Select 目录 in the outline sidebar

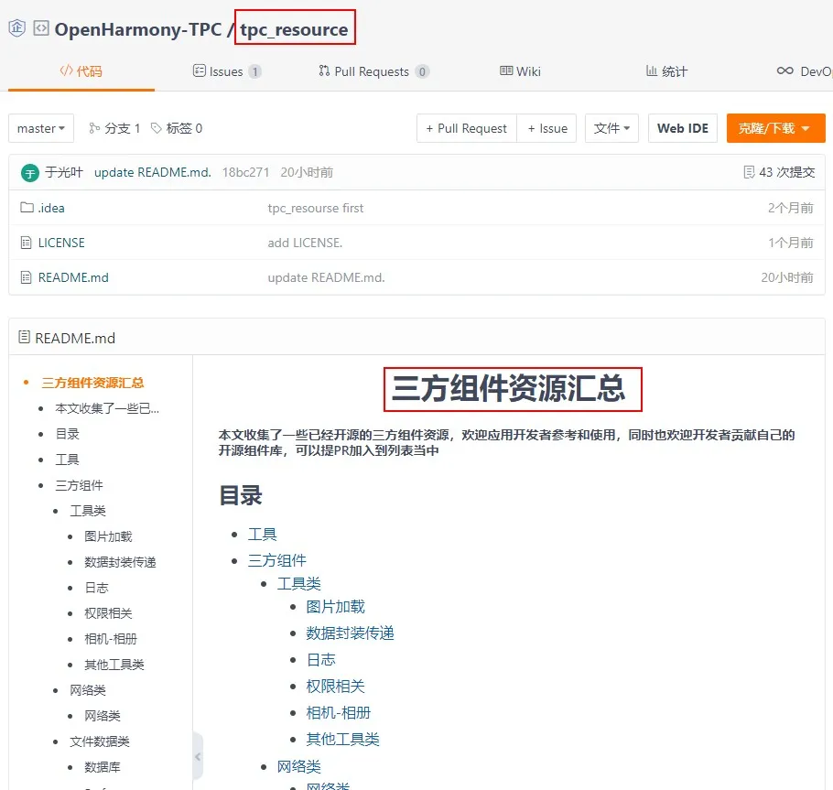click(68, 434)
